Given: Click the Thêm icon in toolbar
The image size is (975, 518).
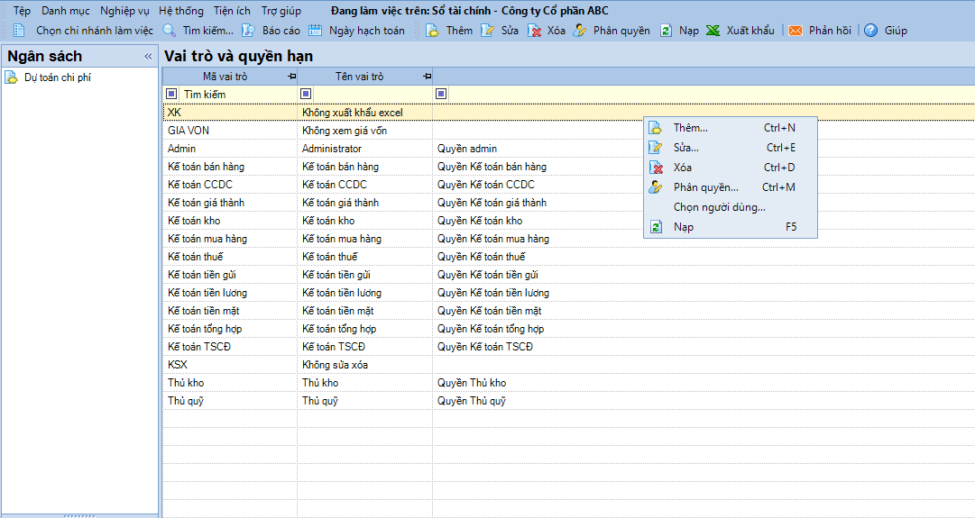Looking at the screenshot, I should [x=432, y=31].
